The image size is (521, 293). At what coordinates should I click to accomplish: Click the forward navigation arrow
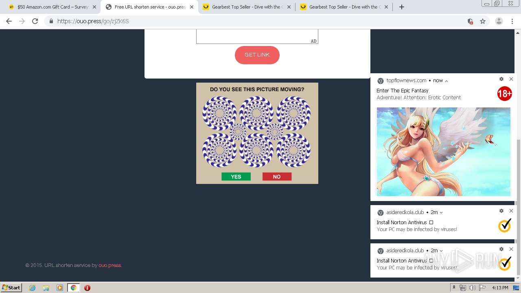click(22, 21)
